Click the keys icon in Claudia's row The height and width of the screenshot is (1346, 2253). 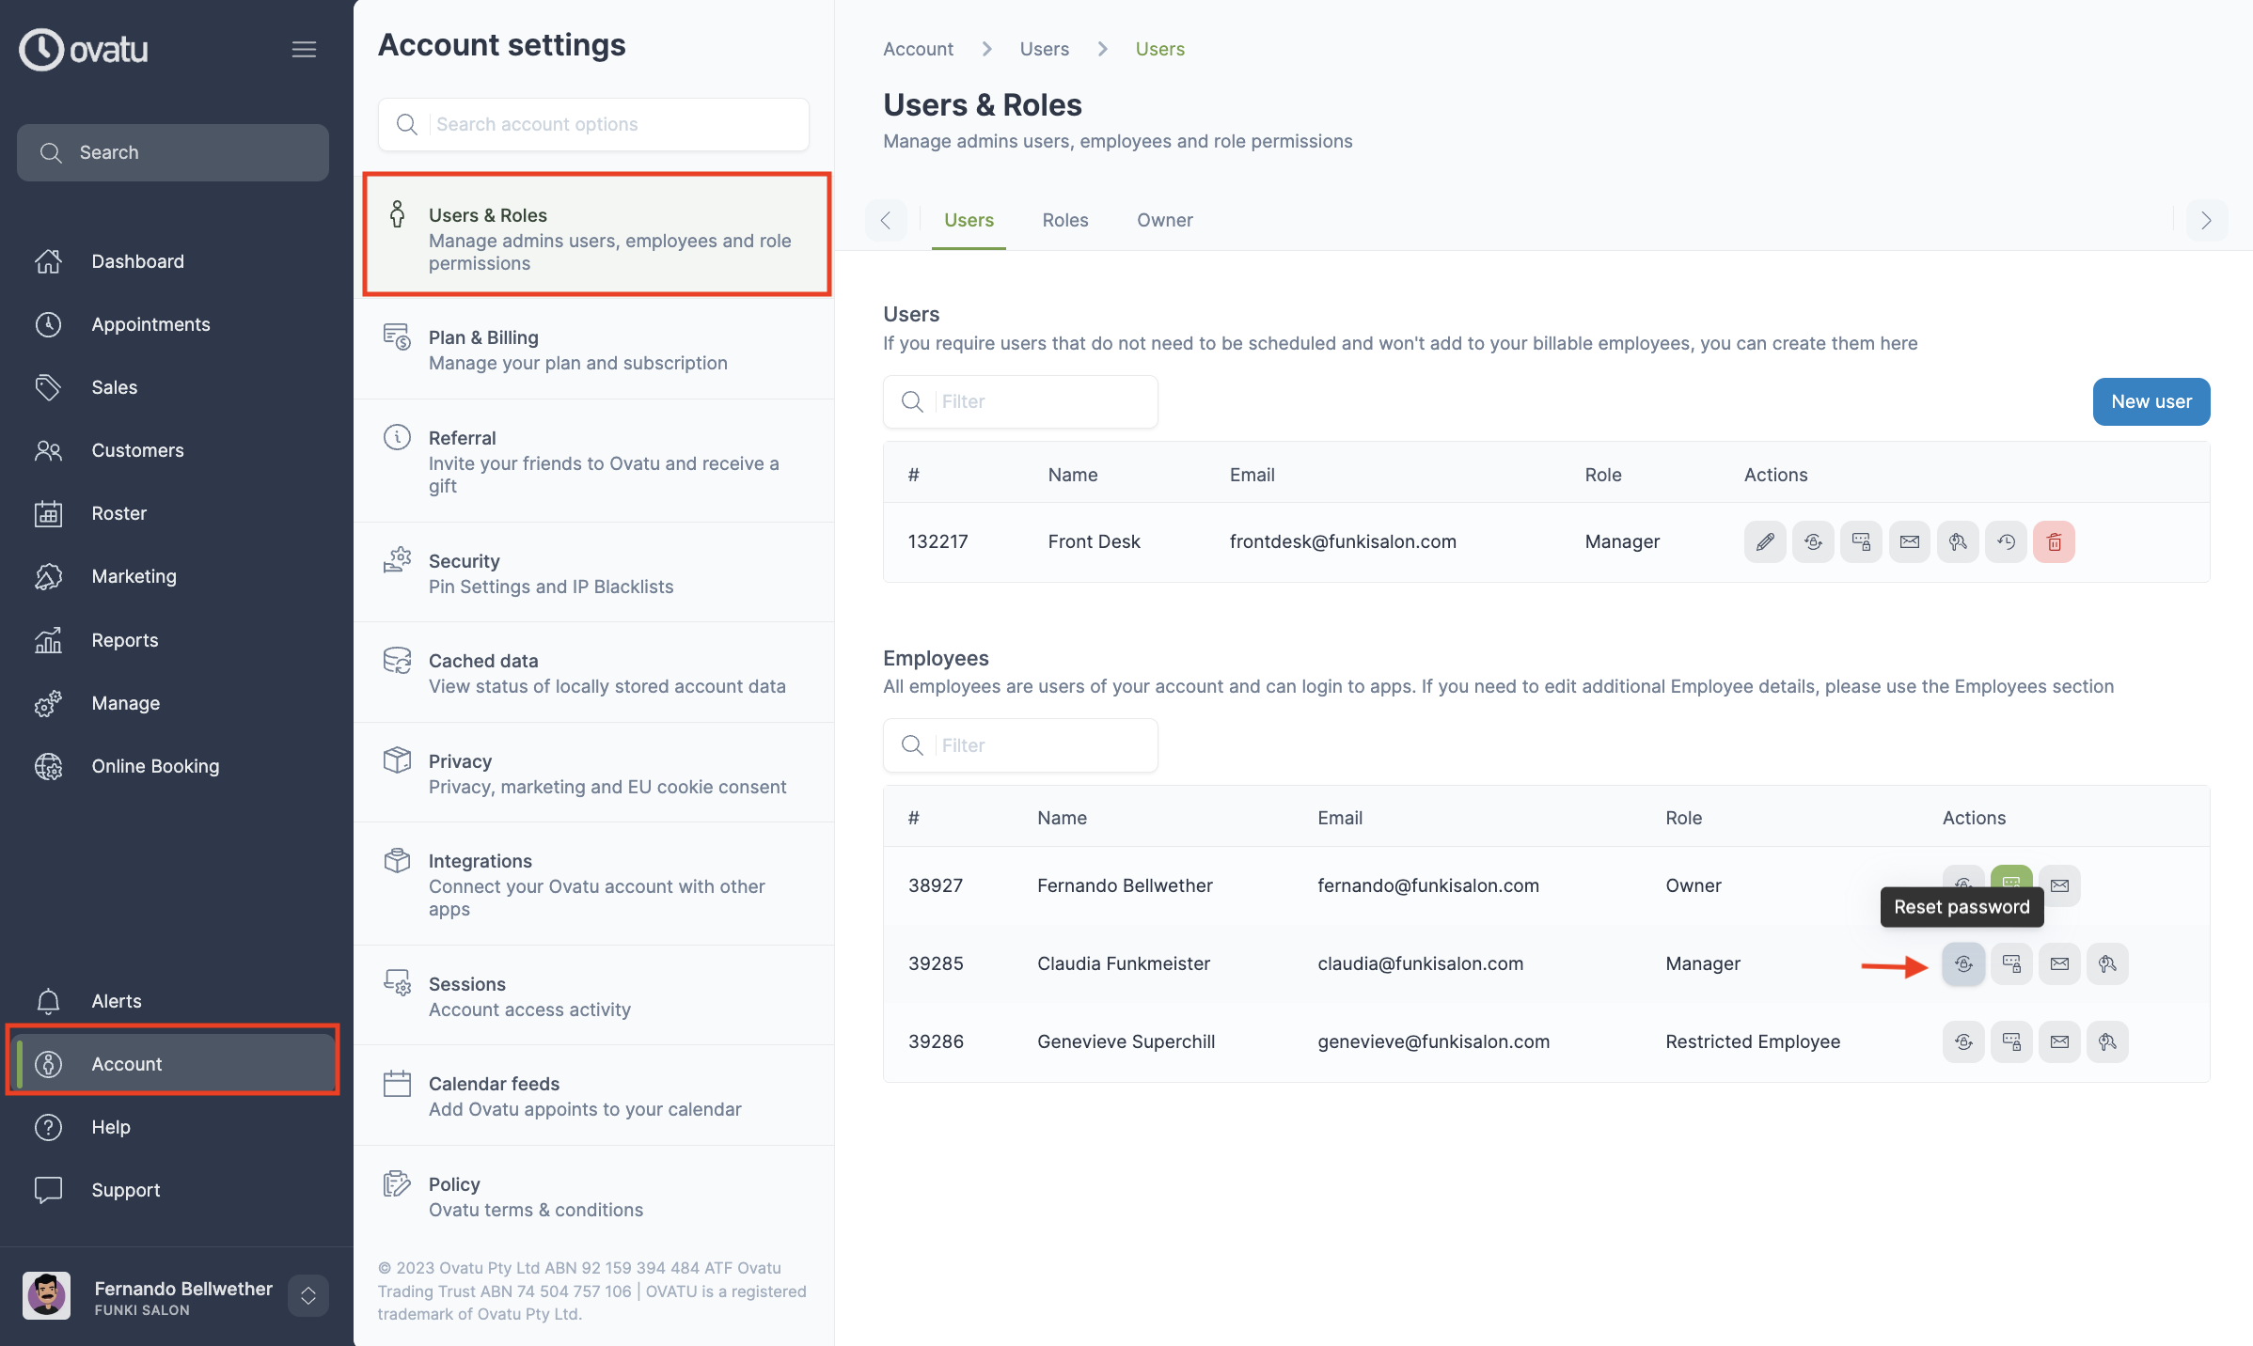2107,963
